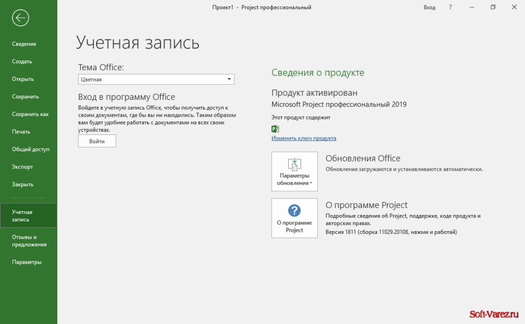The width and height of the screenshot is (525, 324).
Task: Click Вход in the title bar
Action: [429, 7]
